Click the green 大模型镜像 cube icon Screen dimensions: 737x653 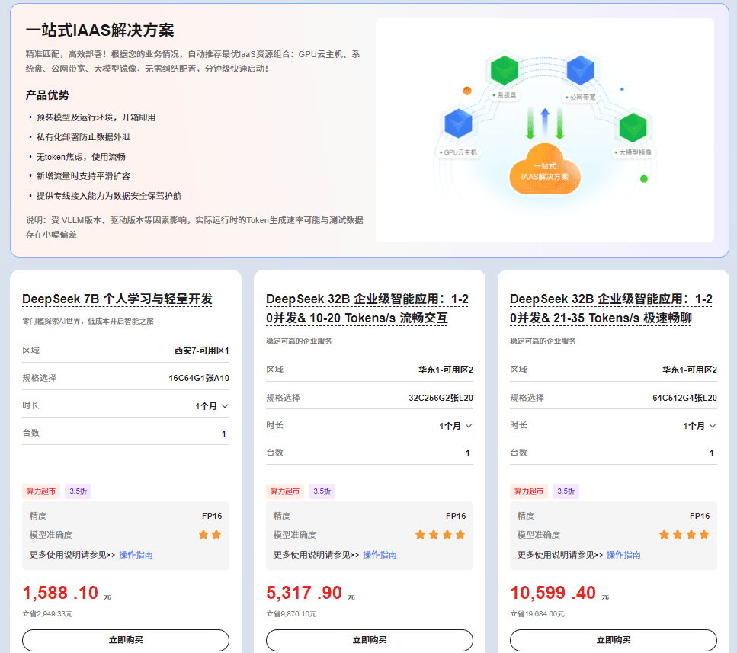pyautogui.click(x=633, y=126)
